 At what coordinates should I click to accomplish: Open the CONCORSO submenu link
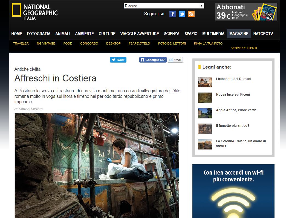[89, 43]
